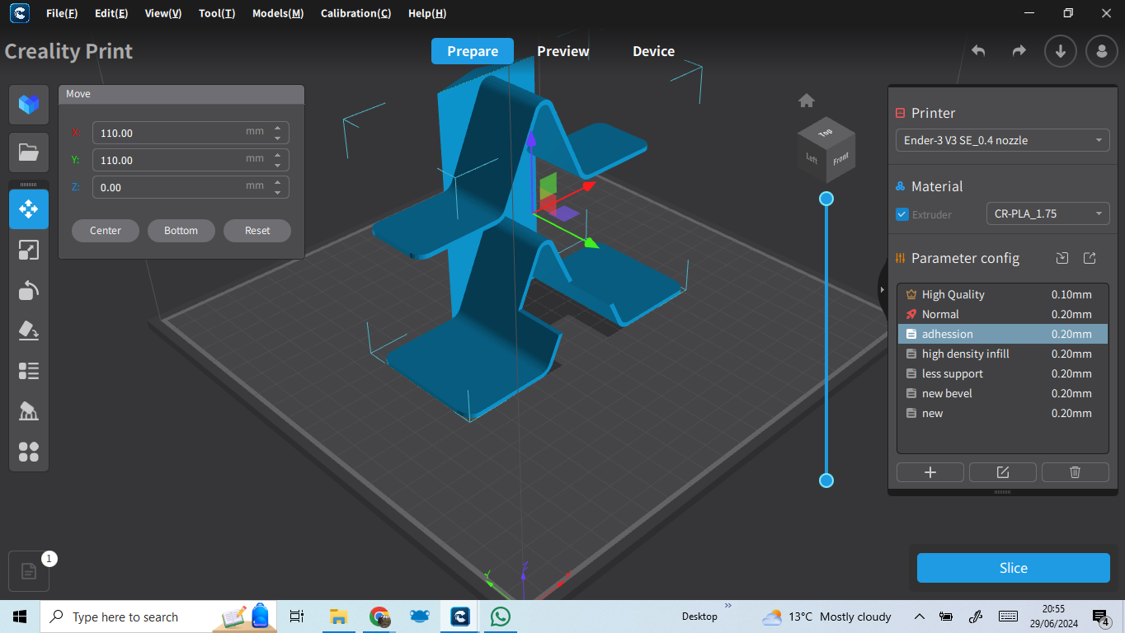Screen dimensions: 1125x633
Task: Increase the X position value
Action: 278,128
